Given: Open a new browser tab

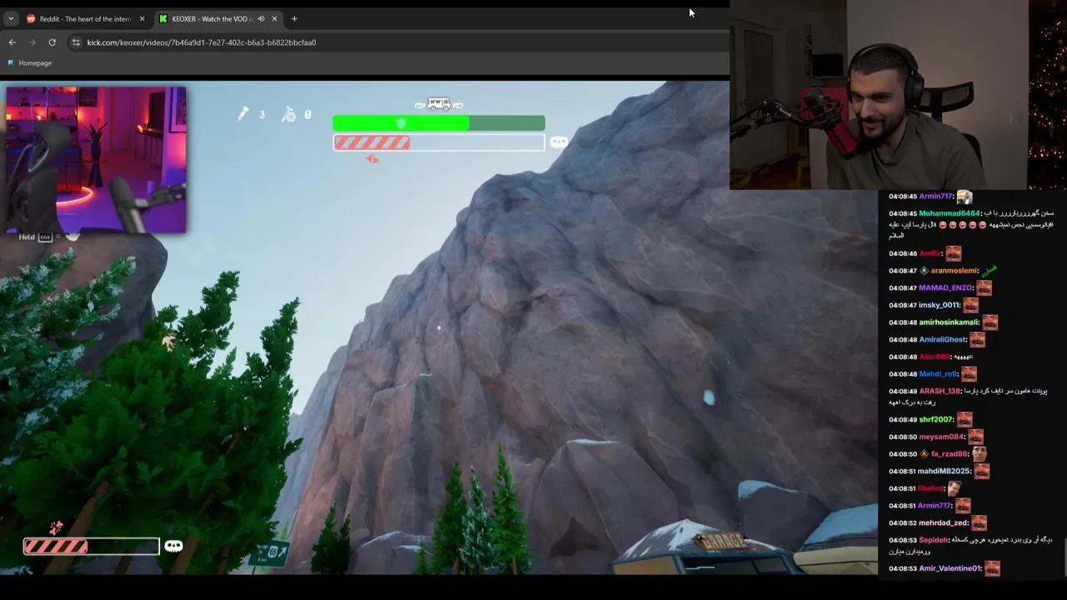Looking at the screenshot, I should 294,18.
